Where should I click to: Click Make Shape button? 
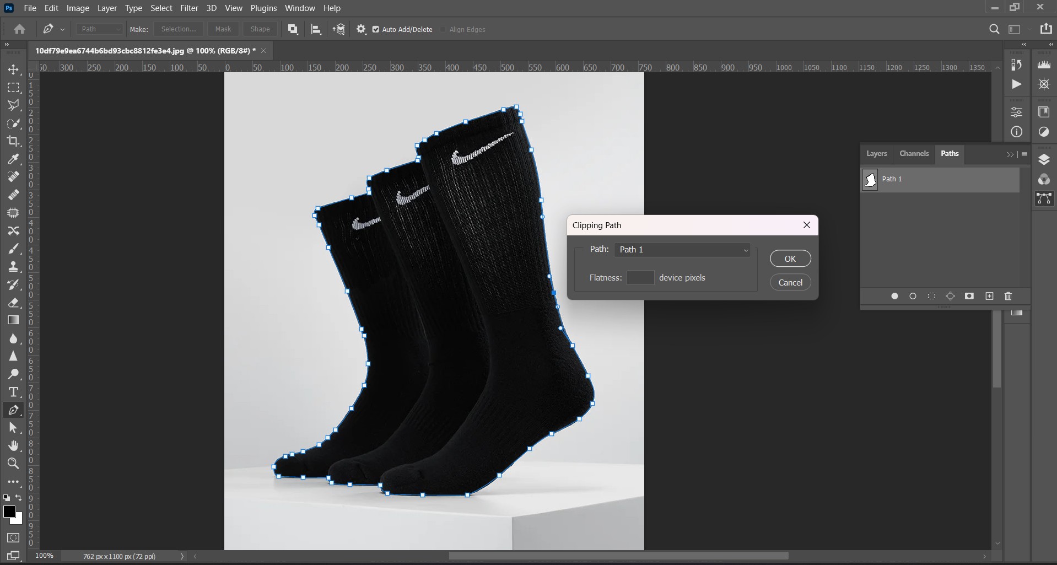pos(260,29)
